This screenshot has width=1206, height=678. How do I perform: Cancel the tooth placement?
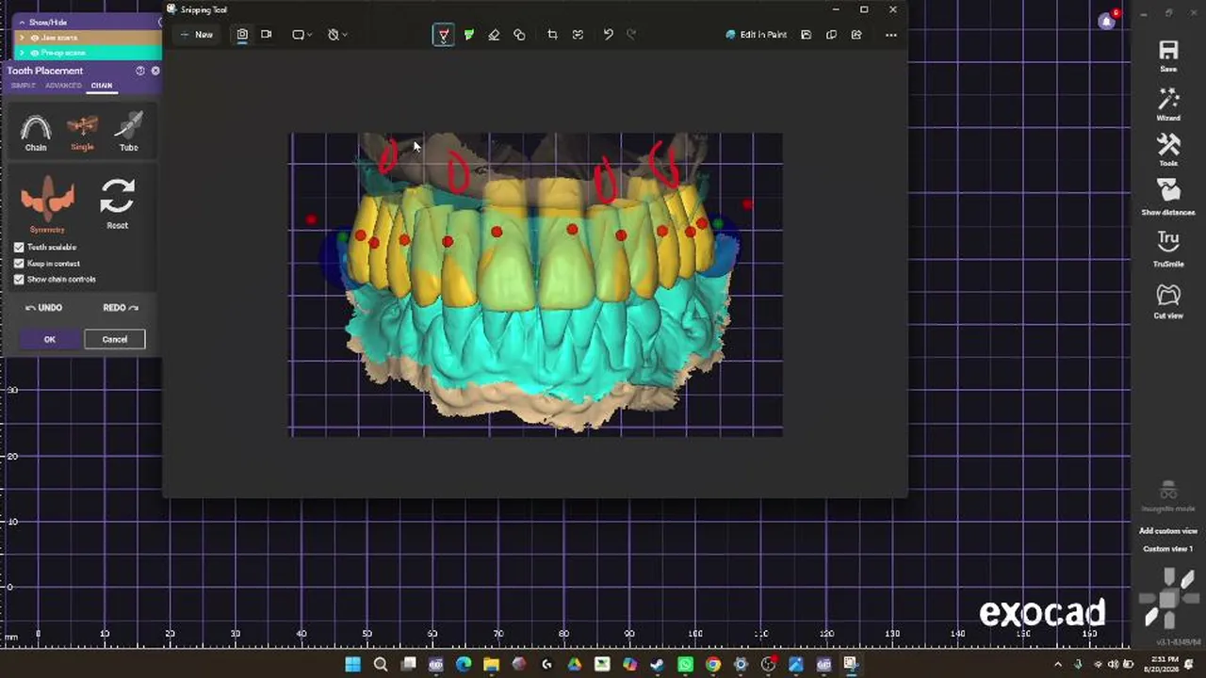click(115, 339)
